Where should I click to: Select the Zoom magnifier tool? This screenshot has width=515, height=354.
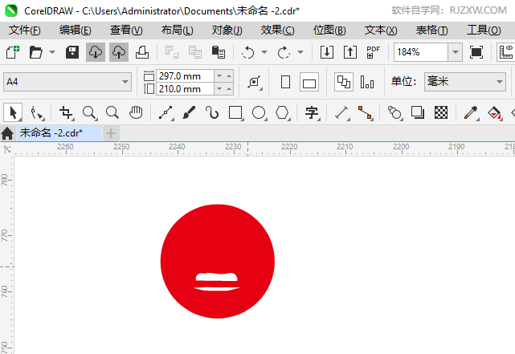point(89,113)
